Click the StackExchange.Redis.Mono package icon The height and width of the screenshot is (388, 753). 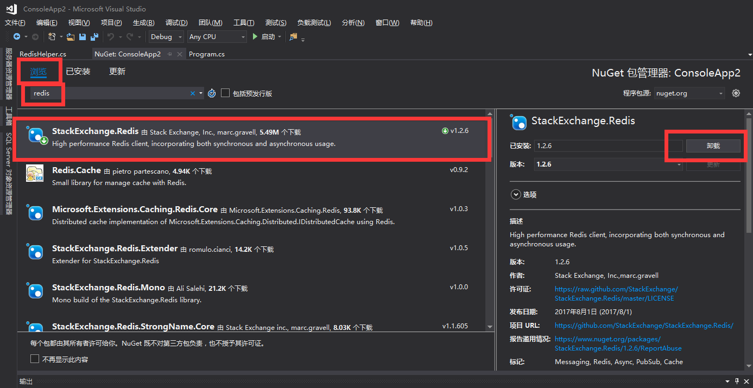(x=35, y=291)
